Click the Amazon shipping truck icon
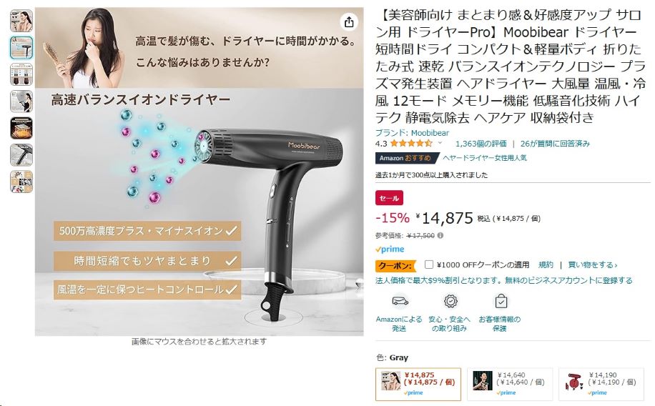The width and height of the screenshot is (655, 406). coord(400,301)
